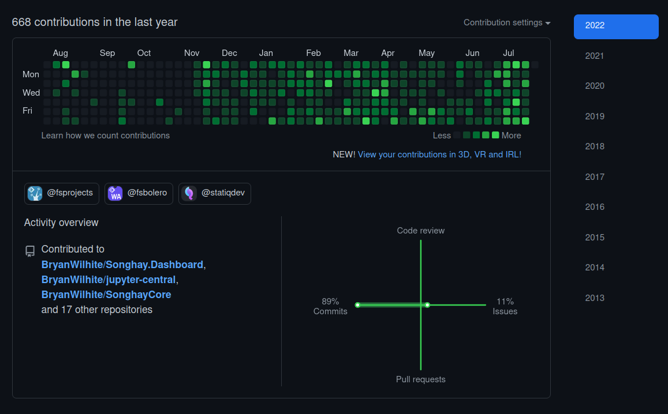Open BryanWilhite/SonghayCore repository link
Screen dimensions: 668x414
[106, 295]
